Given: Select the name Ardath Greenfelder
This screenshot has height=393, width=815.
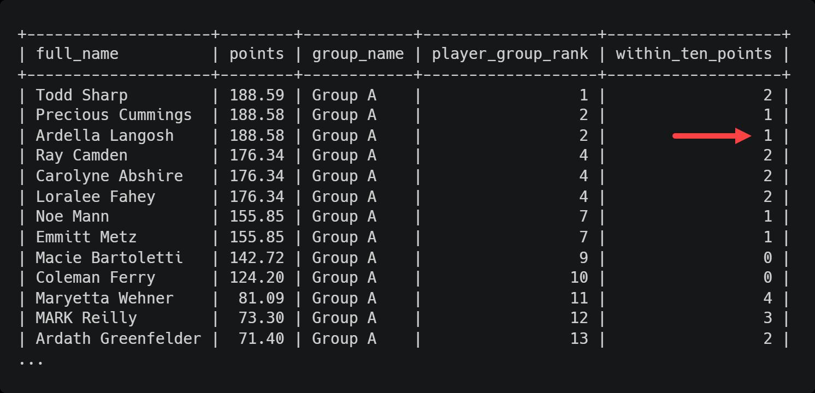Looking at the screenshot, I should pyautogui.click(x=118, y=338).
